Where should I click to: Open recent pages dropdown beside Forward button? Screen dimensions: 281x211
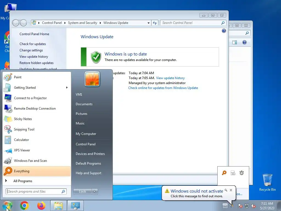tap(29, 23)
